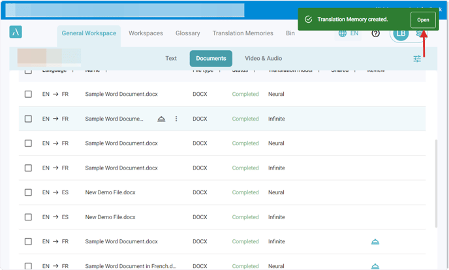Tick checkbox for first Sample Word Document.docx
This screenshot has width=449, height=270.
[28, 94]
